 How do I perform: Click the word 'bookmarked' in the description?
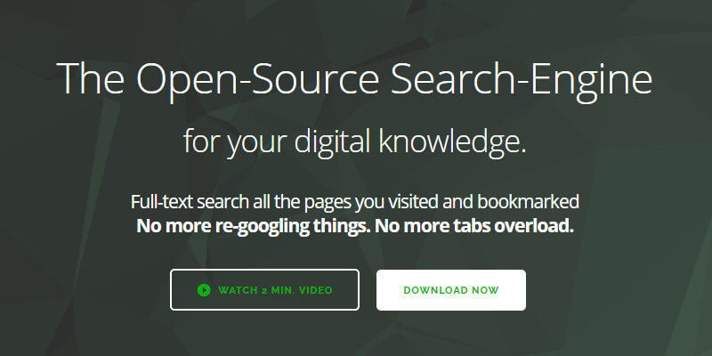(528, 202)
